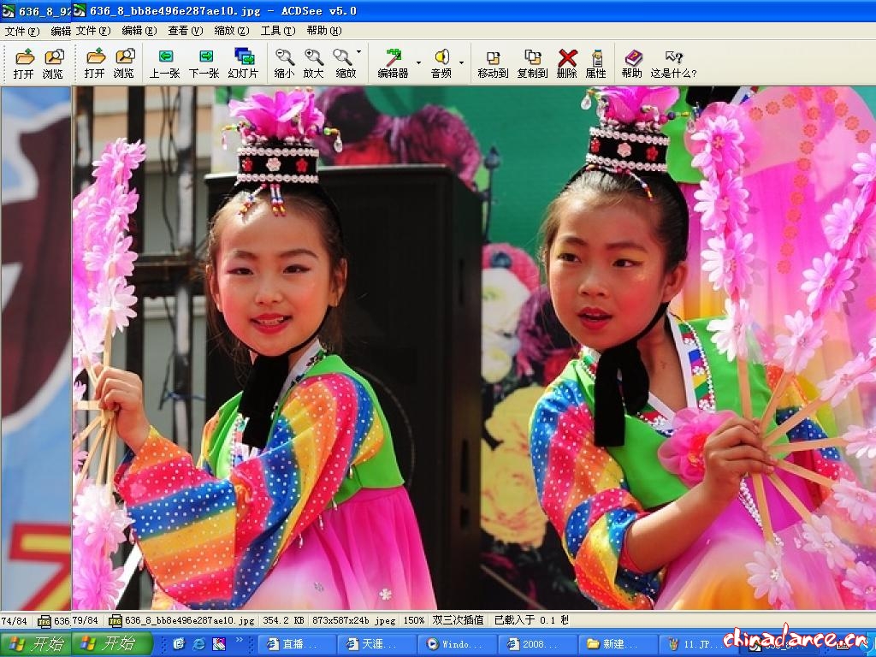Open the 查看(V) menu

[185, 31]
